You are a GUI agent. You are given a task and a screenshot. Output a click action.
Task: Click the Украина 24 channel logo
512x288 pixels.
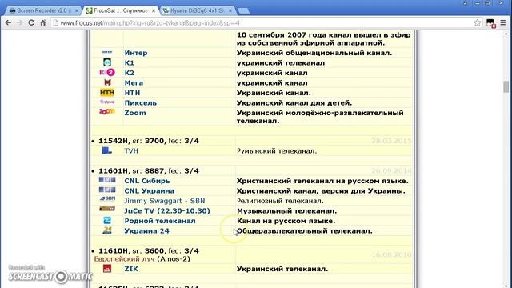click(x=107, y=230)
